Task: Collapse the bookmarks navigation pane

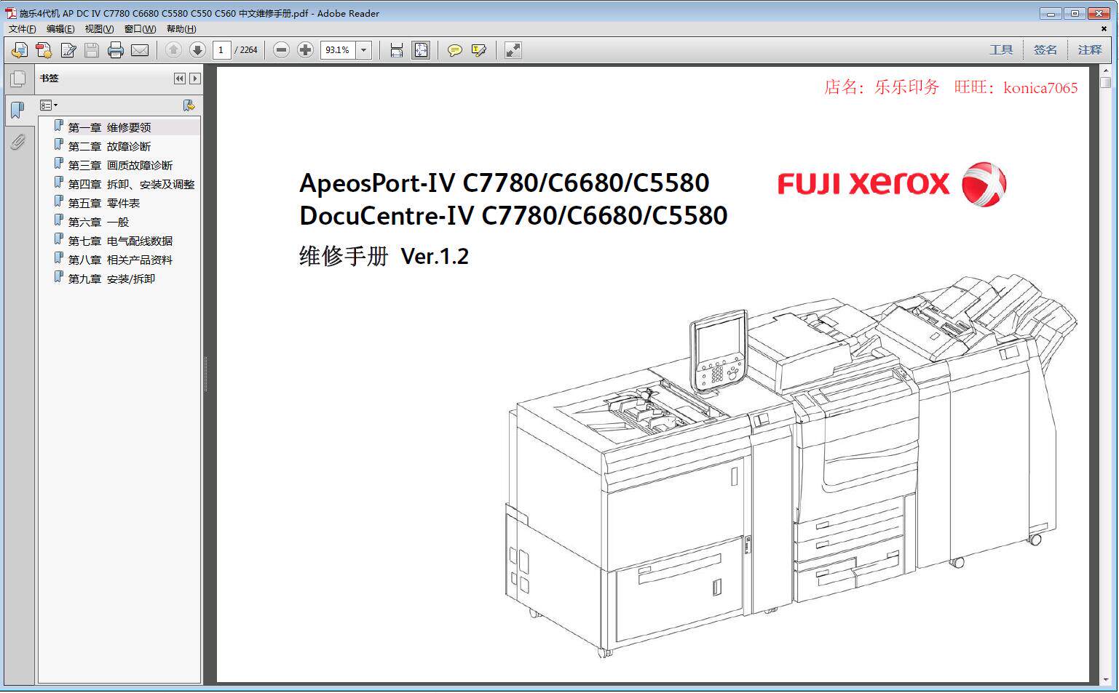Action: pos(180,78)
